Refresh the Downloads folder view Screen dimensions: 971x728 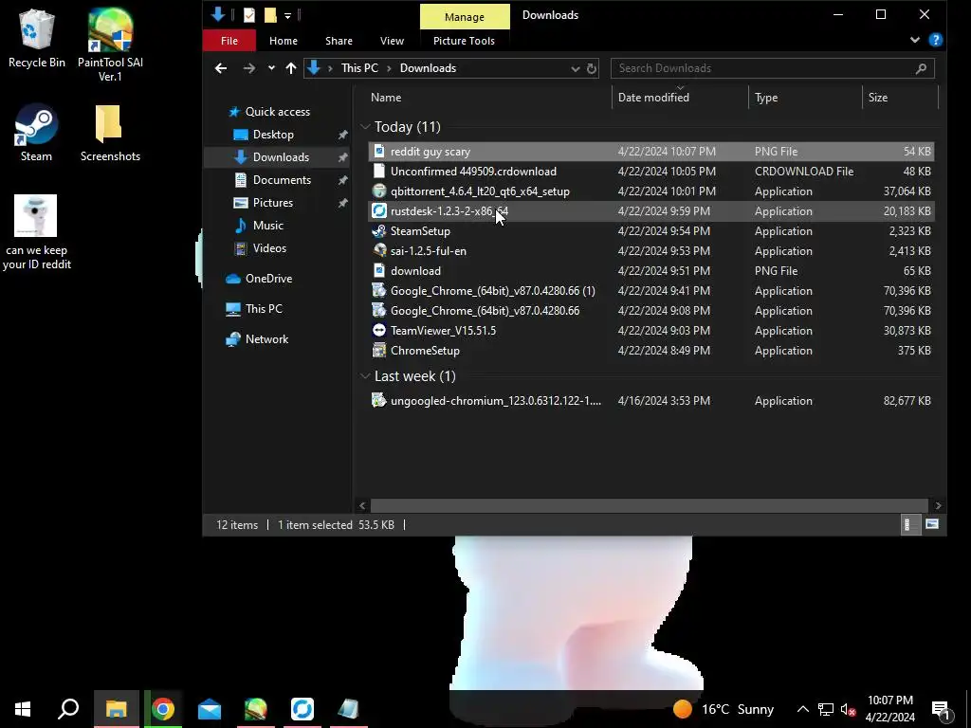(x=592, y=68)
